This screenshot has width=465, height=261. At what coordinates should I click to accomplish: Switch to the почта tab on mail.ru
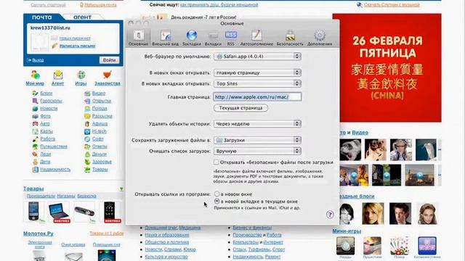[x=42, y=17]
